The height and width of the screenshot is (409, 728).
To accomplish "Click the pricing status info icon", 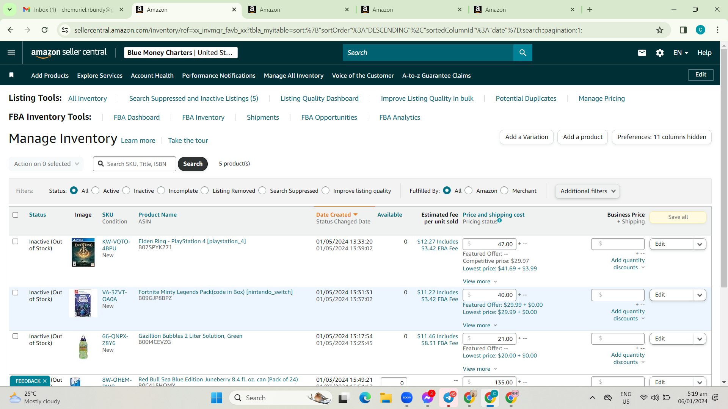I will (499, 220).
